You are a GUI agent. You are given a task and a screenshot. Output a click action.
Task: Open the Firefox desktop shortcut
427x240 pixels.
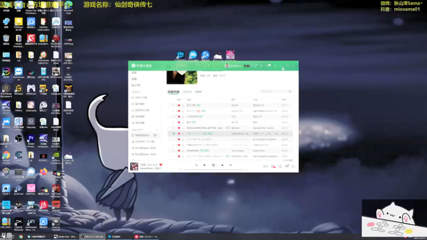pos(44,173)
